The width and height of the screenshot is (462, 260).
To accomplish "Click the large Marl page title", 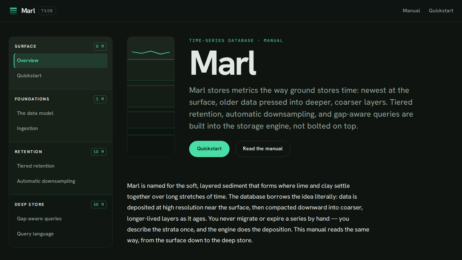I will click(223, 64).
